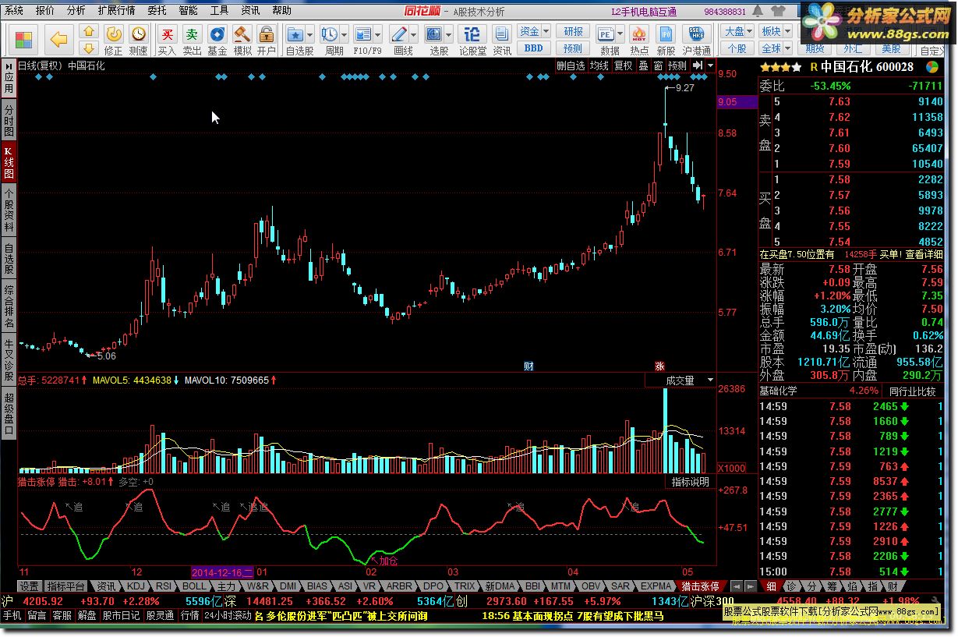The height and width of the screenshot is (637, 958).
Task: Open the 基金 fund icon
Action: (217, 40)
